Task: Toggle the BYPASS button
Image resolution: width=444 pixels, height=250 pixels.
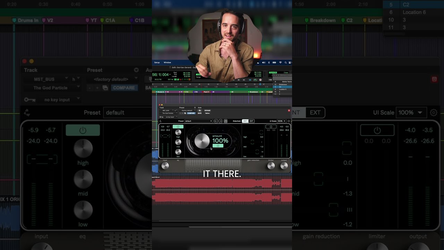Action: [x=207, y=110]
